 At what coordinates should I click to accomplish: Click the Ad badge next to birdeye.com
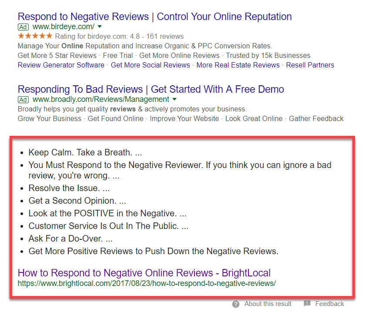point(23,27)
